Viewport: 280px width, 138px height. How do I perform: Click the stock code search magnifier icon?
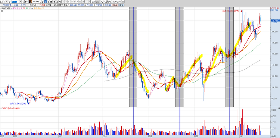[x=23, y=1]
